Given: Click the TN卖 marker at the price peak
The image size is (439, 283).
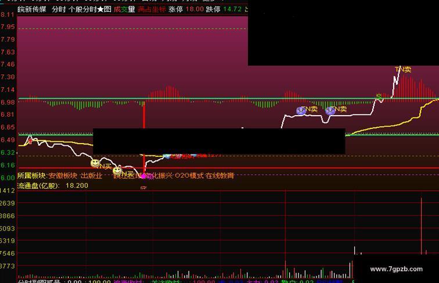Looking at the screenshot, I should click(x=403, y=69).
